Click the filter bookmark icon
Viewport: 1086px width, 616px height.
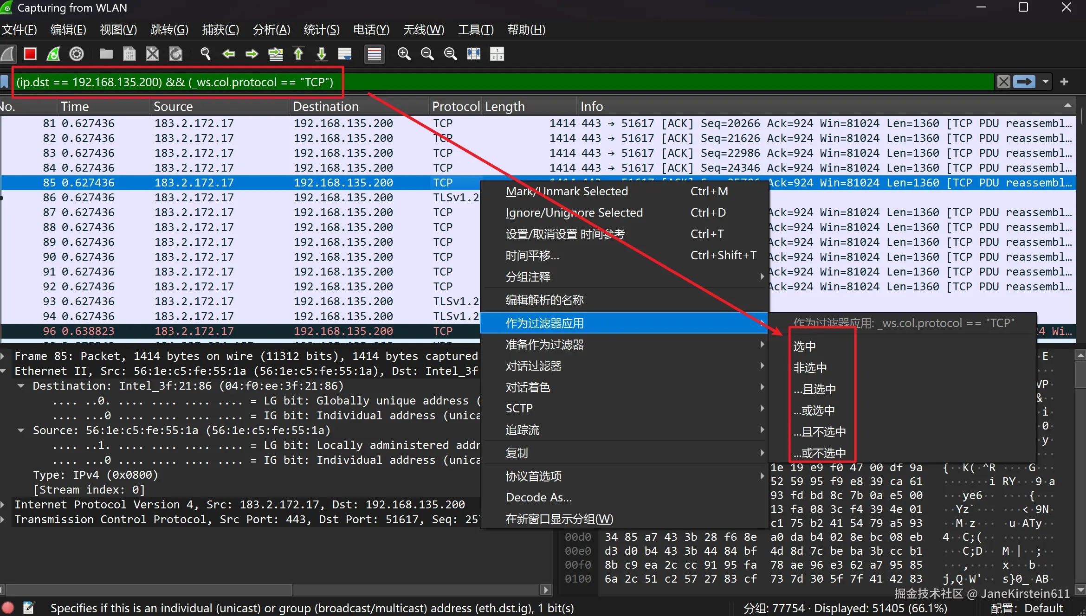click(5, 82)
